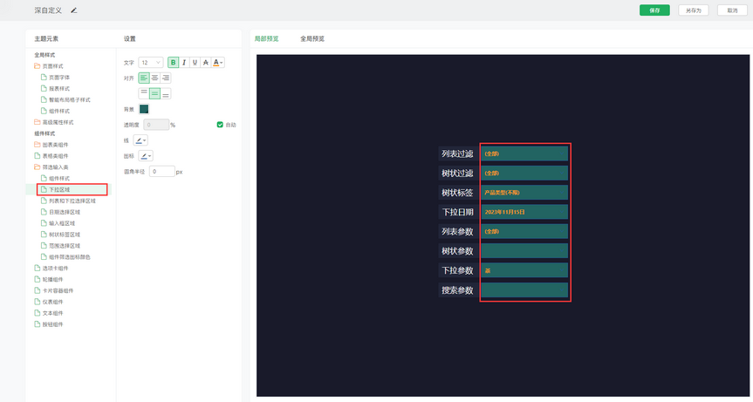
Task: Toggle italic text formatting
Action: [184, 63]
